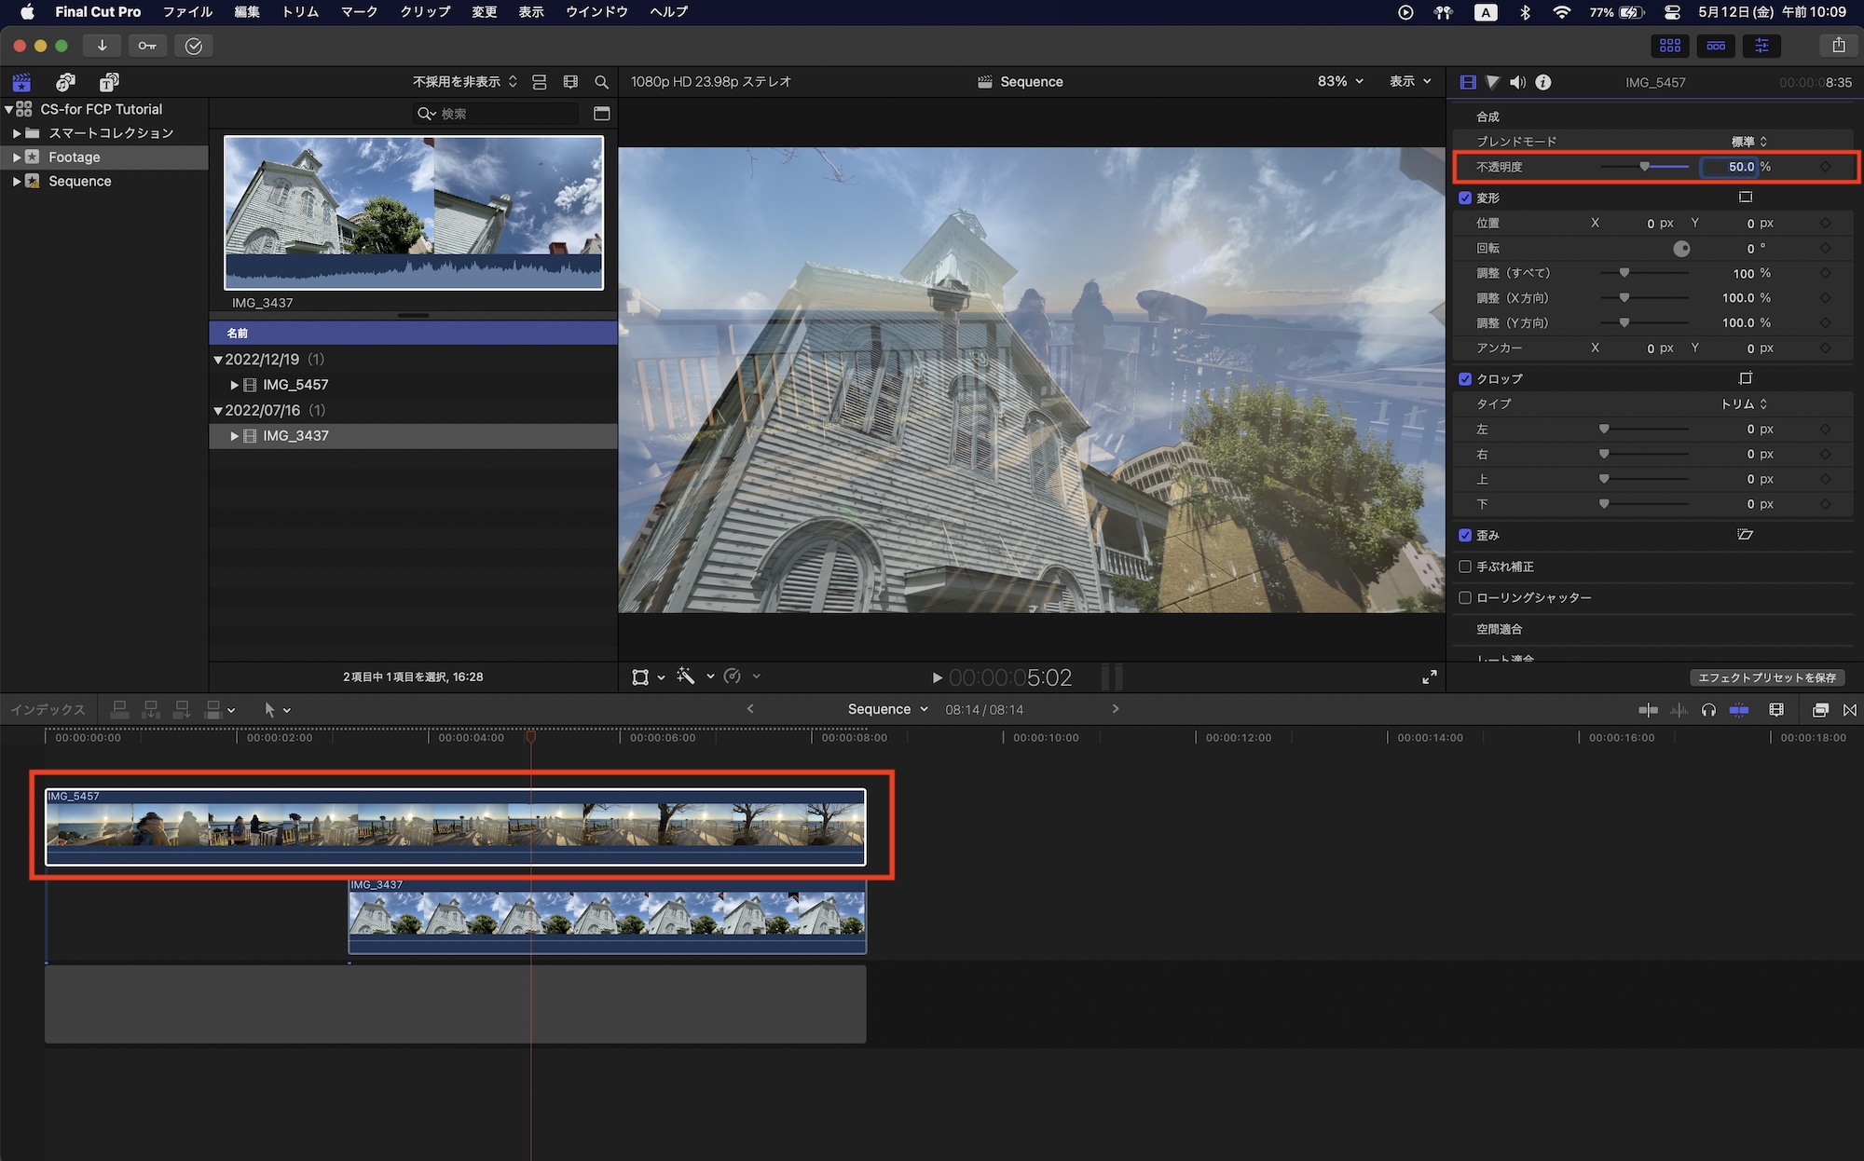Click エフェクトプリセットを保存 button
The image size is (1864, 1161).
click(x=1766, y=677)
